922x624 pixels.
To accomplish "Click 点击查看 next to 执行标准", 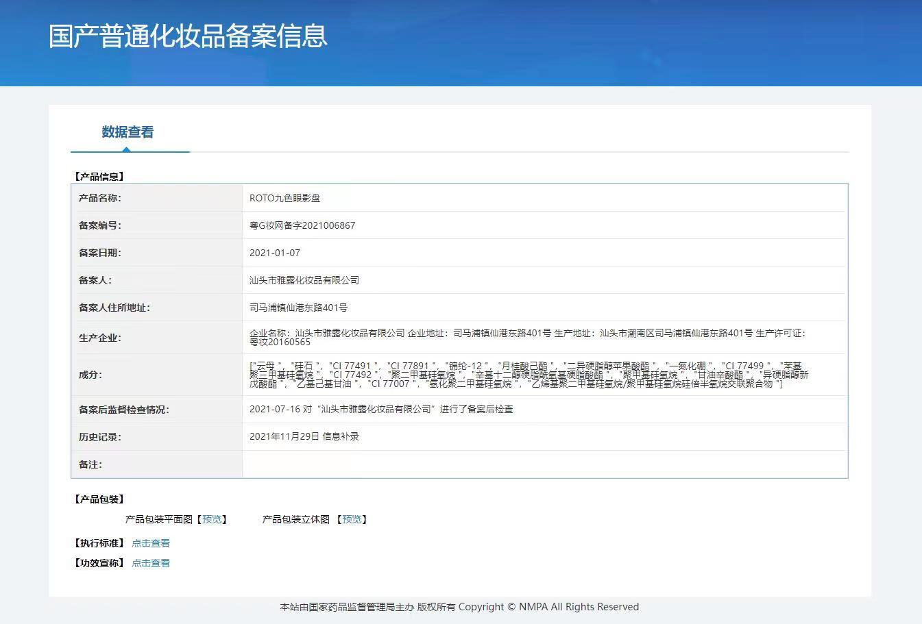I will click(x=151, y=542).
